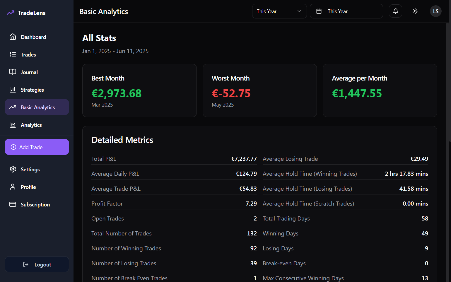Viewport: 451px width, 282px height.
Task: Open the Journal section
Action: (37, 72)
